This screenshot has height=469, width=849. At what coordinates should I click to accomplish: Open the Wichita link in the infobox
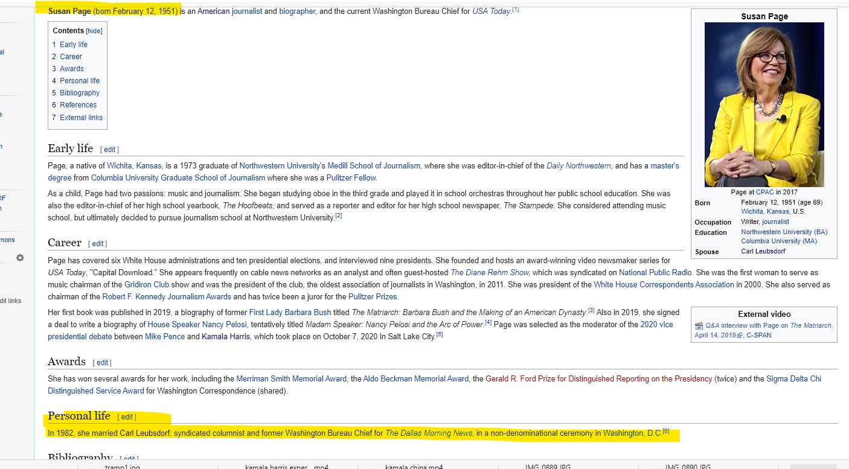(752, 212)
